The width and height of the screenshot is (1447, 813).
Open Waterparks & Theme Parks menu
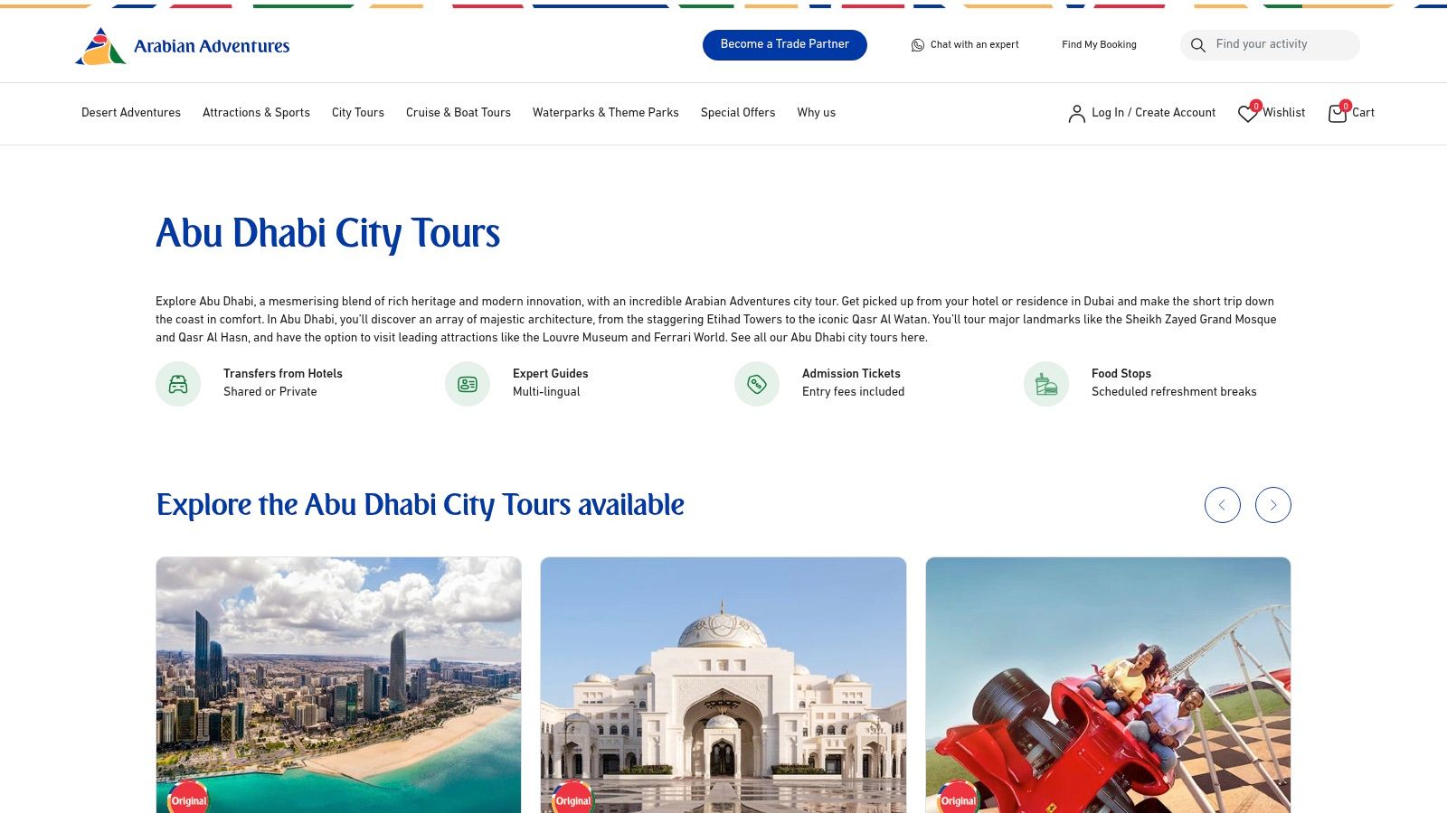click(606, 113)
